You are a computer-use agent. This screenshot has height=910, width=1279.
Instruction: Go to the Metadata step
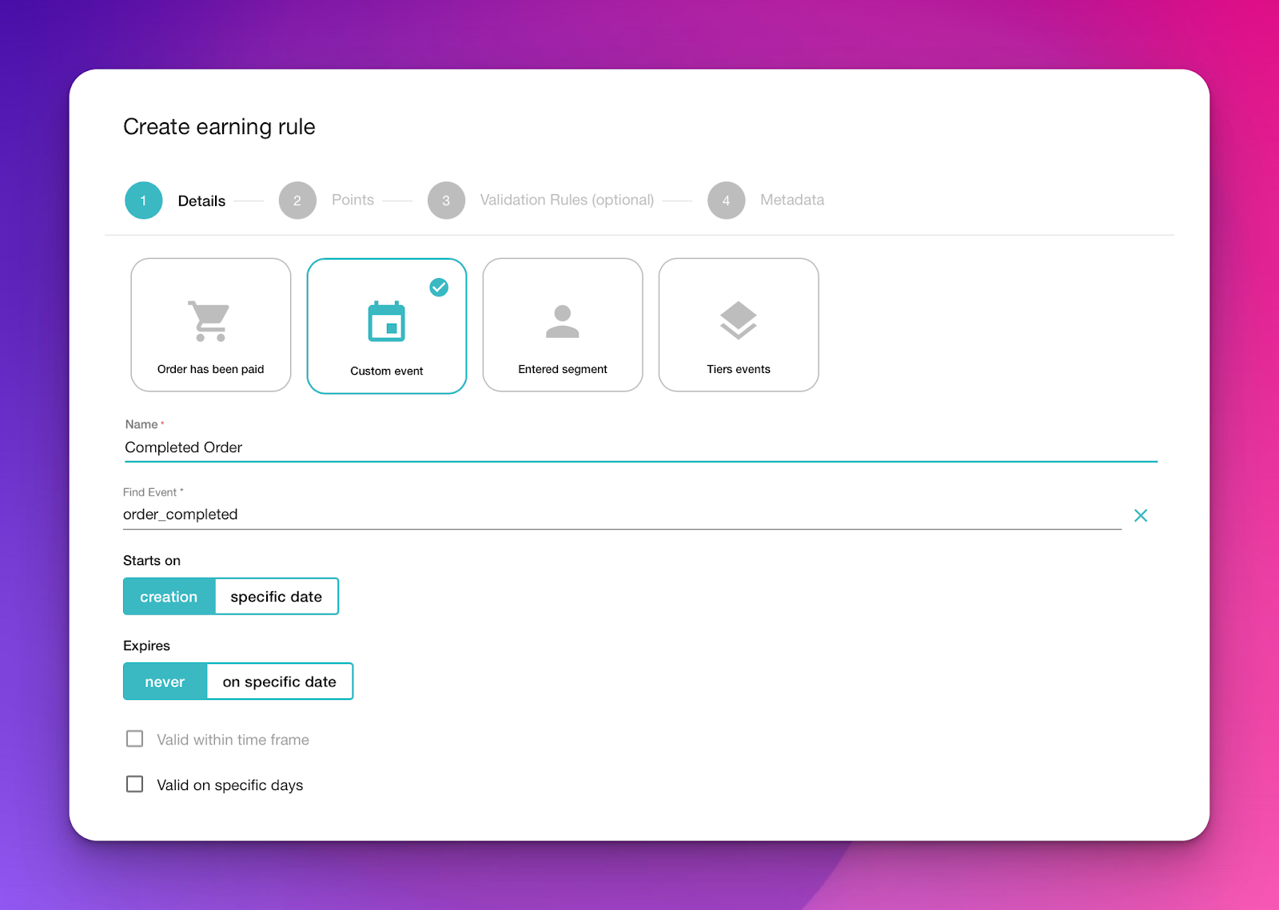click(x=792, y=200)
